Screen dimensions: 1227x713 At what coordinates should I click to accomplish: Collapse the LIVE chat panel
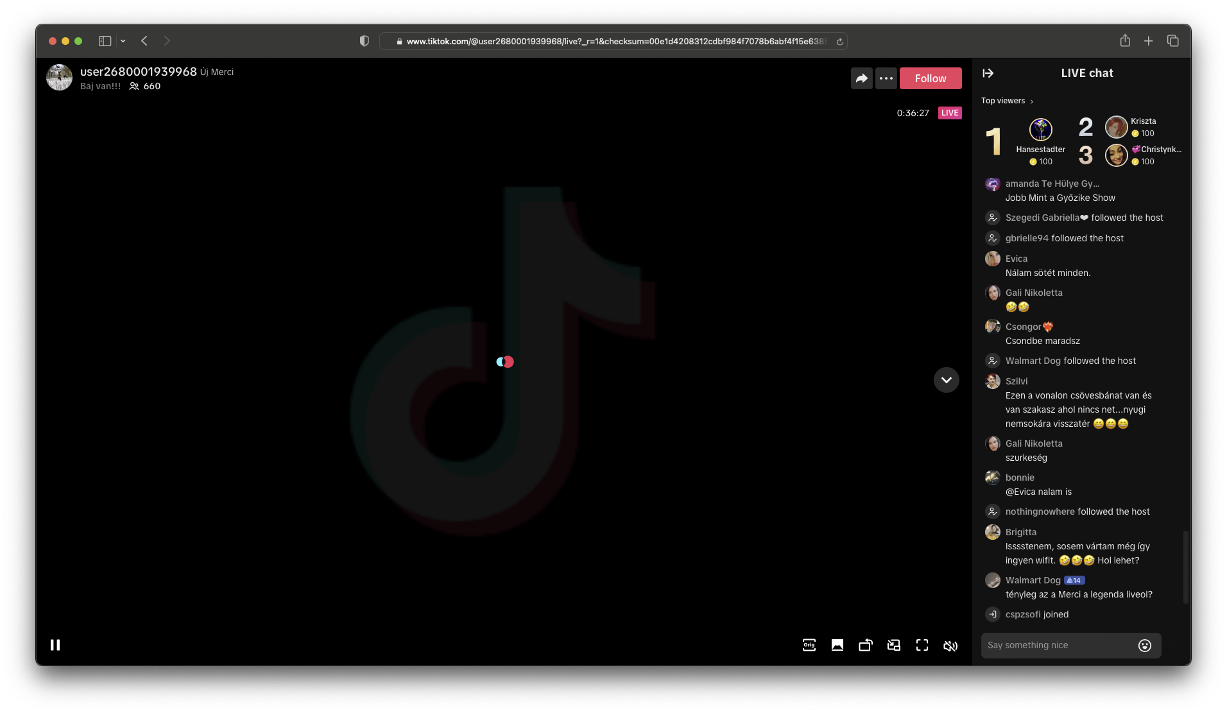(988, 73)
